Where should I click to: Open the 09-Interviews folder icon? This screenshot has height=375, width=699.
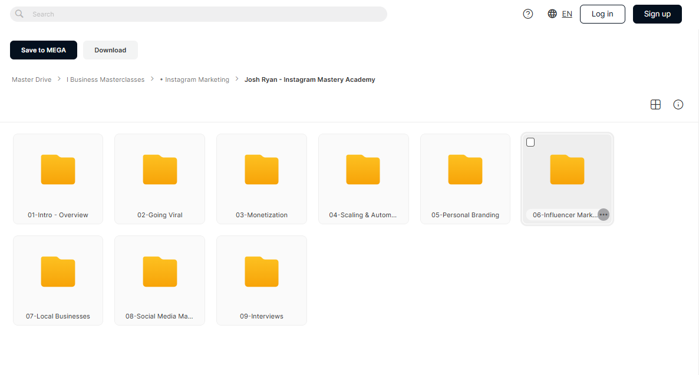(262, 271)
